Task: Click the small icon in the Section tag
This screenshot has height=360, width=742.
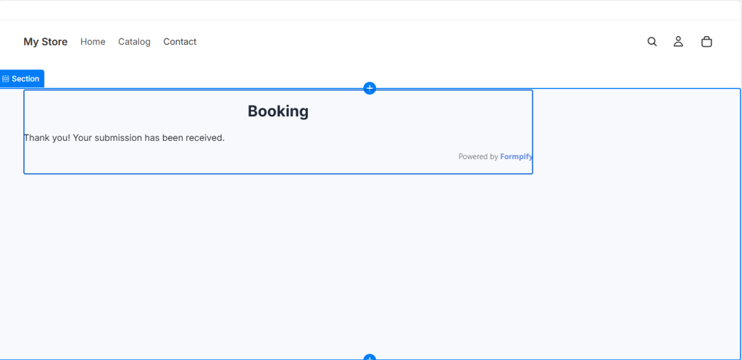Action: pyautogui.click(x=6, y=79)
